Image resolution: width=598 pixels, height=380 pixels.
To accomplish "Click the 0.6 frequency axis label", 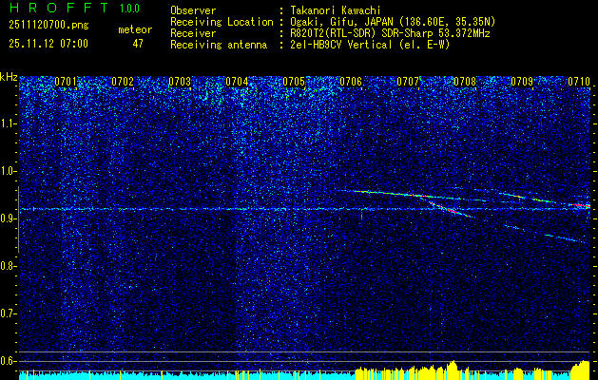I will coord(8,361).
